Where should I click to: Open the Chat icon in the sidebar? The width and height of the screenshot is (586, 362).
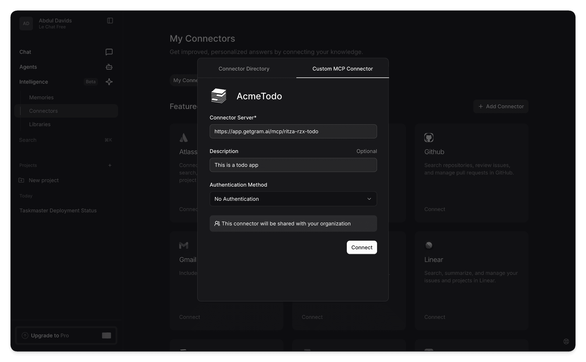point(109,52)
